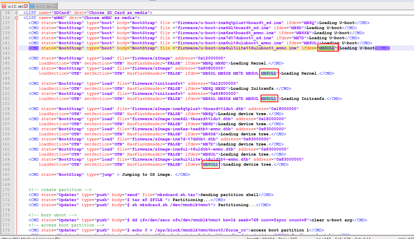Viewport: 414px width, 239px height.
Task: Click the address value "0x83800000"
Action: tap(223, 94)
